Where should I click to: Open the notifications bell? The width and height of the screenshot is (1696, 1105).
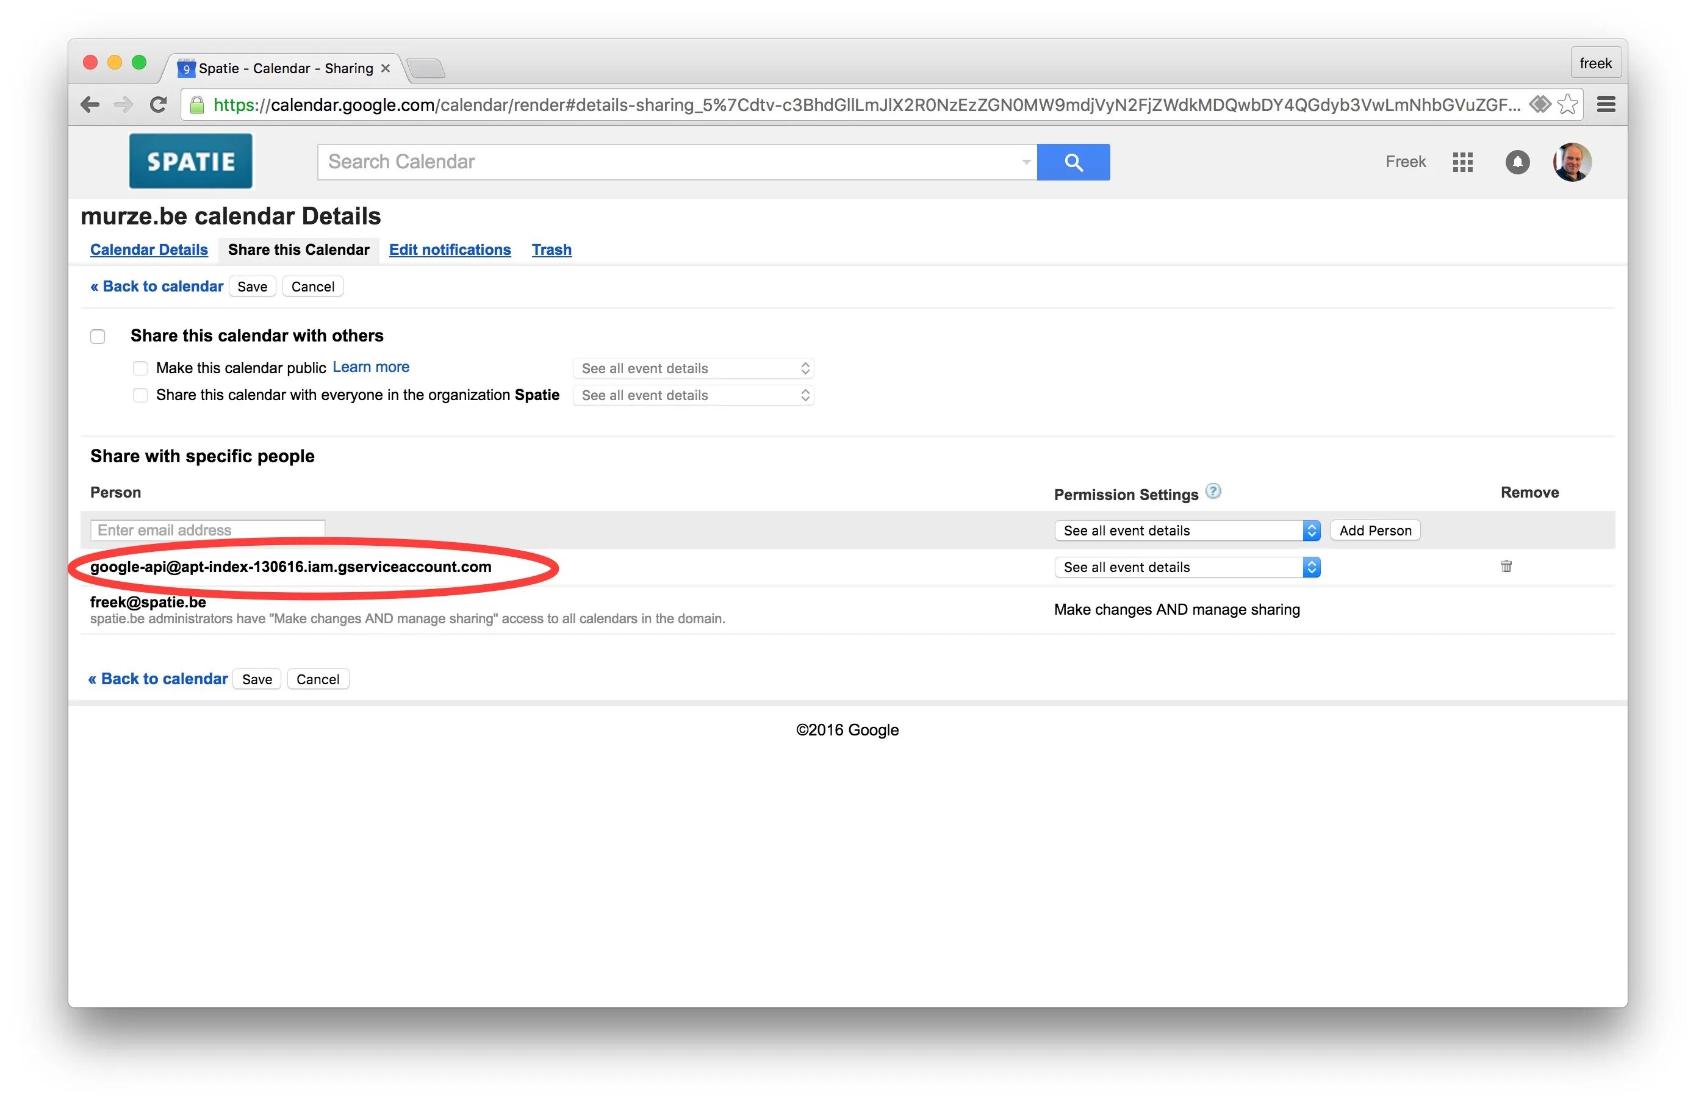[1517, 162]
